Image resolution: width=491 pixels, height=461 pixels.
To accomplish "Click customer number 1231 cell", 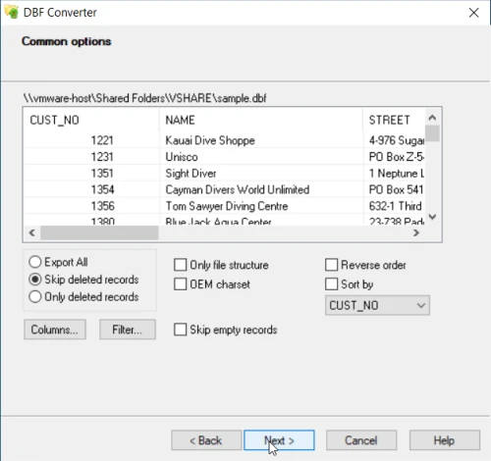I will point(91,157).
